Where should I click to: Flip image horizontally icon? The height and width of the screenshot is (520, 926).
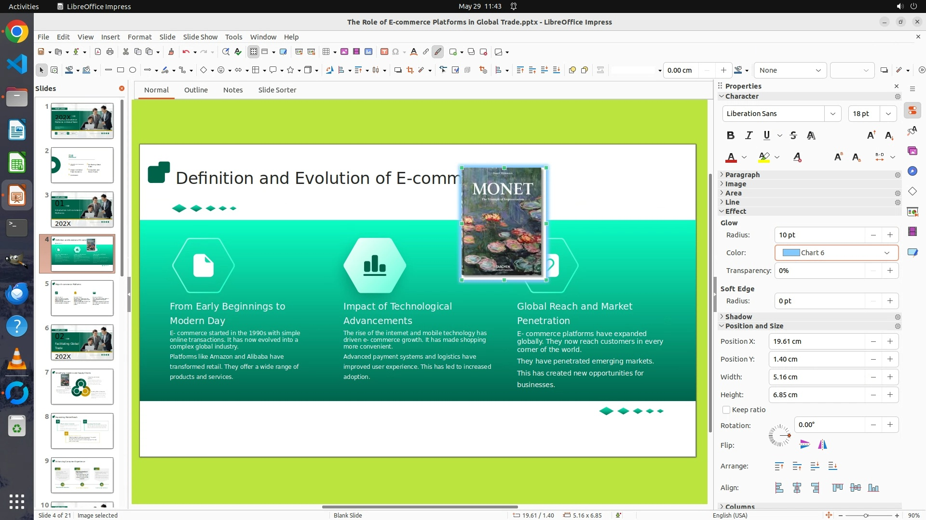click(x=822, y=445)
